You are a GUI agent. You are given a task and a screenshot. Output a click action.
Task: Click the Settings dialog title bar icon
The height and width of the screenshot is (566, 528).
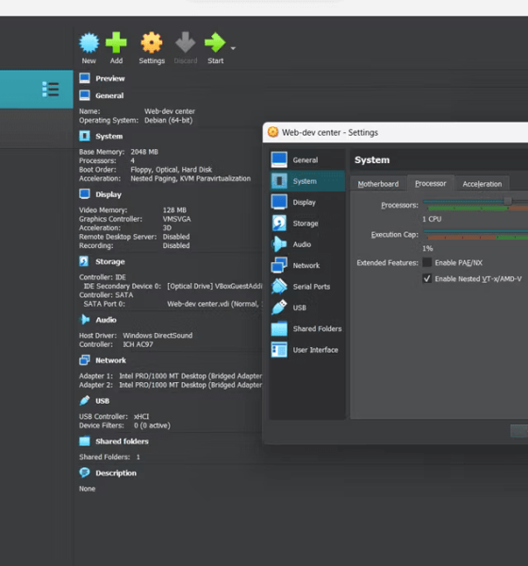[273, 132]
